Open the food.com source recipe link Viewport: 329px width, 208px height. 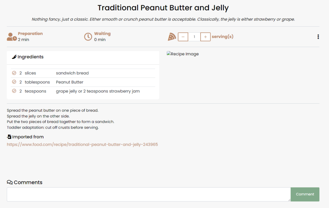pyautogui.click(x=82, y=145)
